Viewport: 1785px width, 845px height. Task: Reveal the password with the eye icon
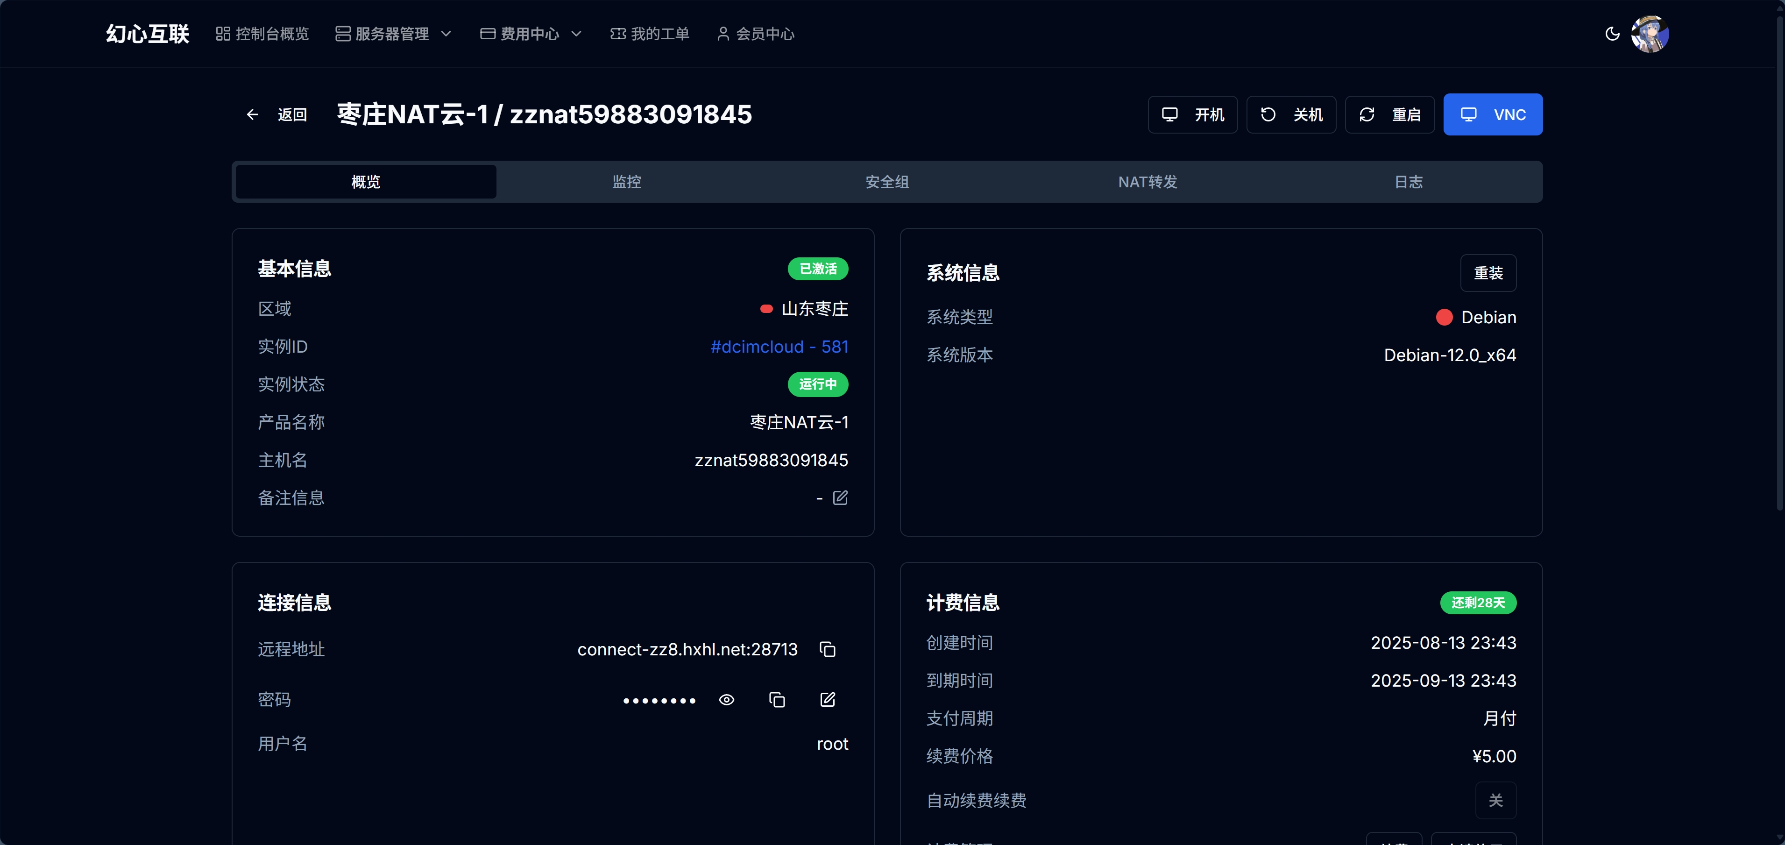[x=726, y=699]
